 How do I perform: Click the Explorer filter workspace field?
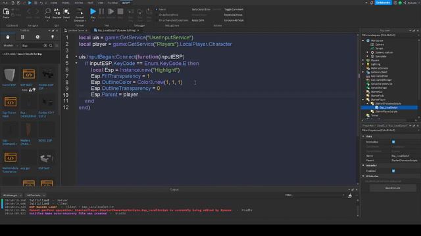389,35
